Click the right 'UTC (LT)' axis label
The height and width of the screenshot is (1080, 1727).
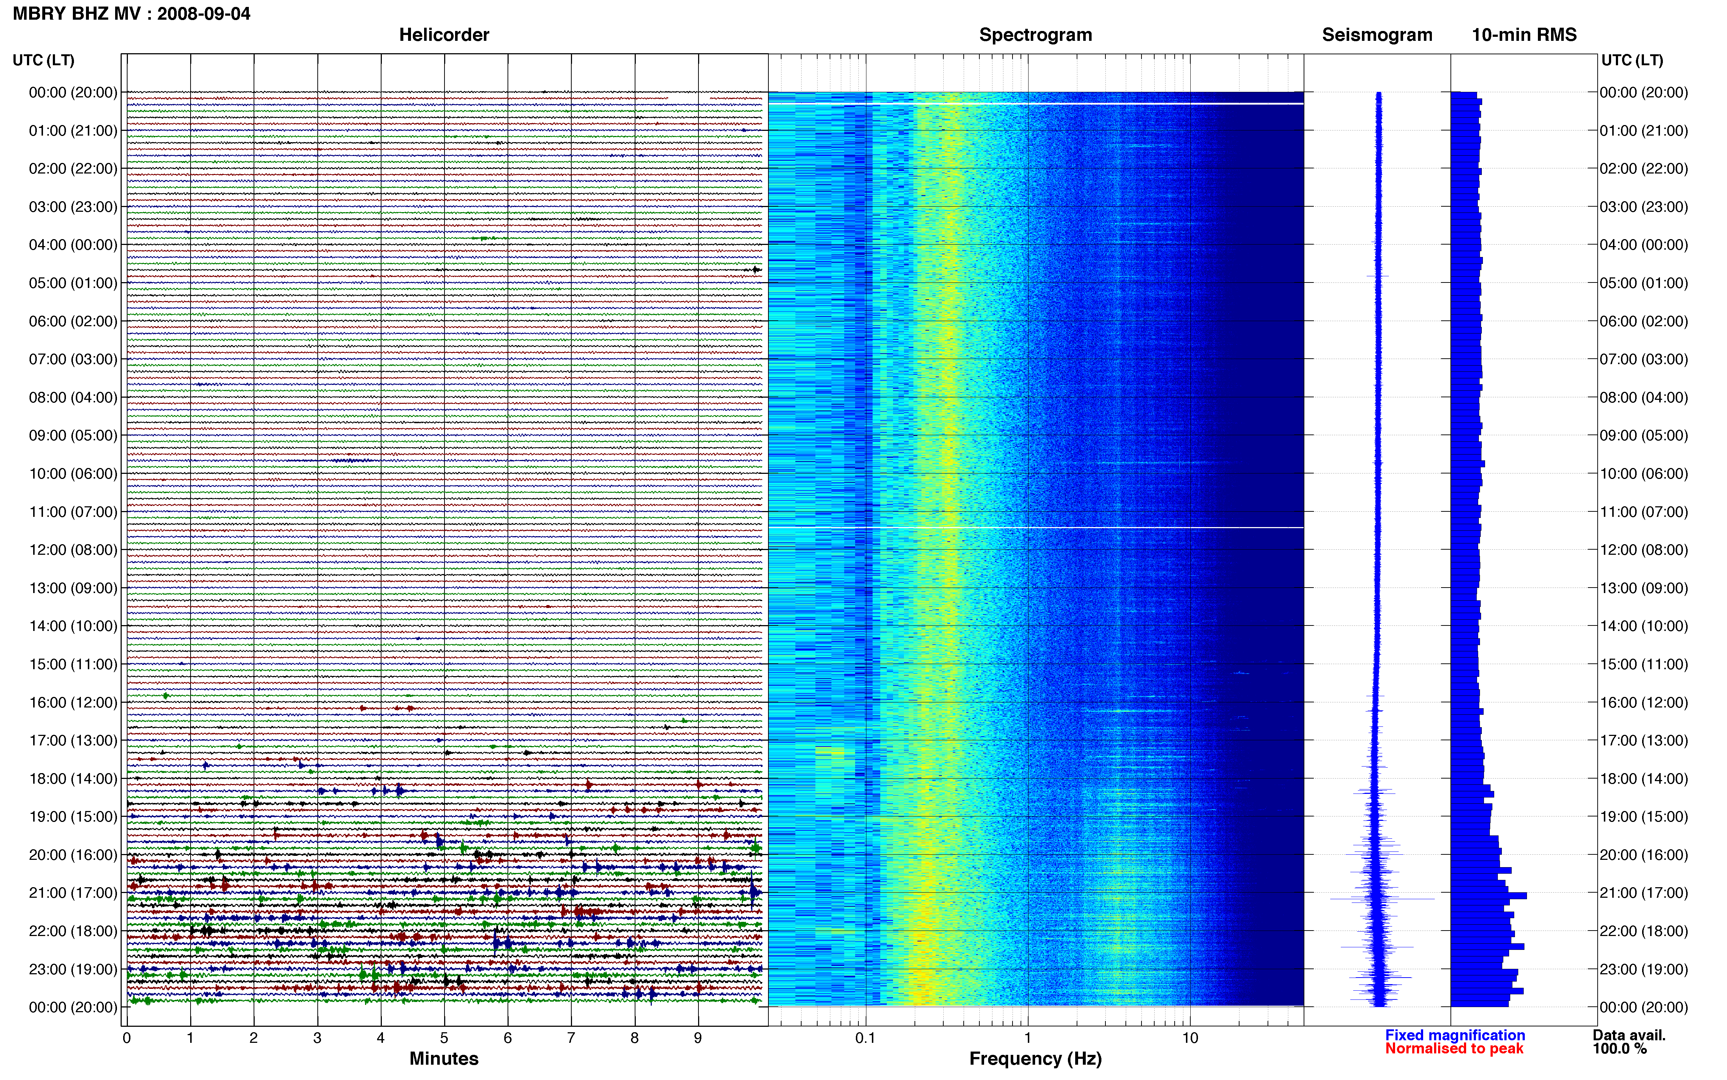coord(1632,60)
